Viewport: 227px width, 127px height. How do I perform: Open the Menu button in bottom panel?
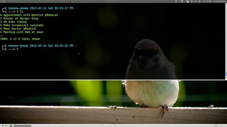(5, 126)
